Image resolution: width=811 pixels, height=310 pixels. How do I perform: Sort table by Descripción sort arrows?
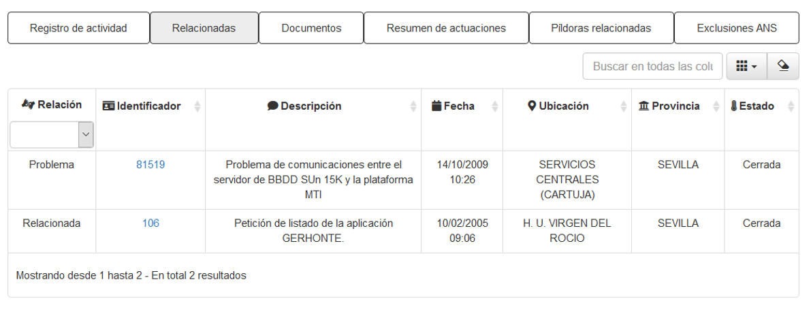[413, 106]
